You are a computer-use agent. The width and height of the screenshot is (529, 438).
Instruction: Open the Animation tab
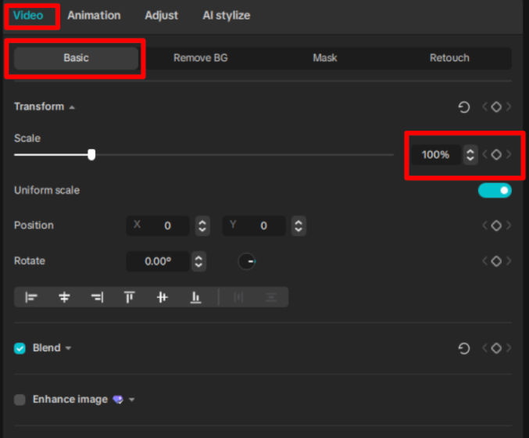click(94, 16)
